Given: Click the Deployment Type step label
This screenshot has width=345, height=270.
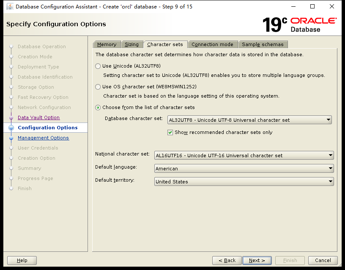Looking at the screenshot, I should [x=38, y=67].
